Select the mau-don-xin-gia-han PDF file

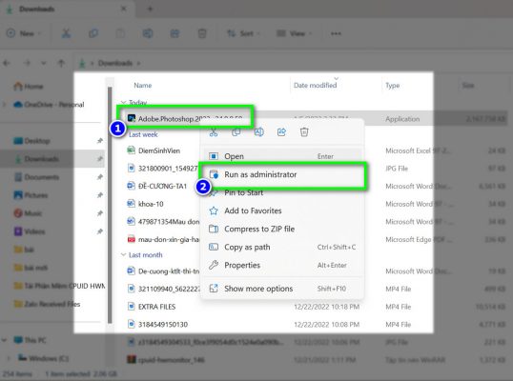coord(163,239)
